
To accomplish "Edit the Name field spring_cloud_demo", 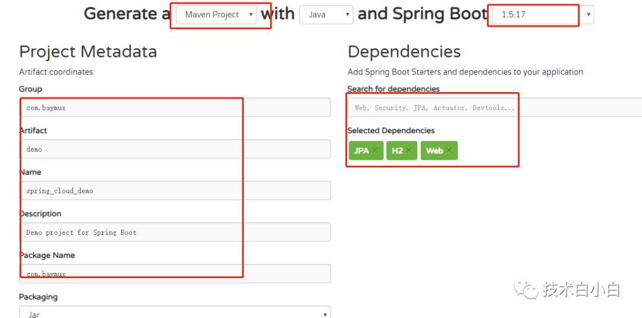I will coord(175,191).
